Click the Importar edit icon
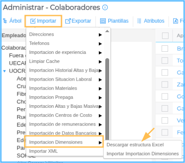This screenshot has height=163, width=185. coord(33,21)
